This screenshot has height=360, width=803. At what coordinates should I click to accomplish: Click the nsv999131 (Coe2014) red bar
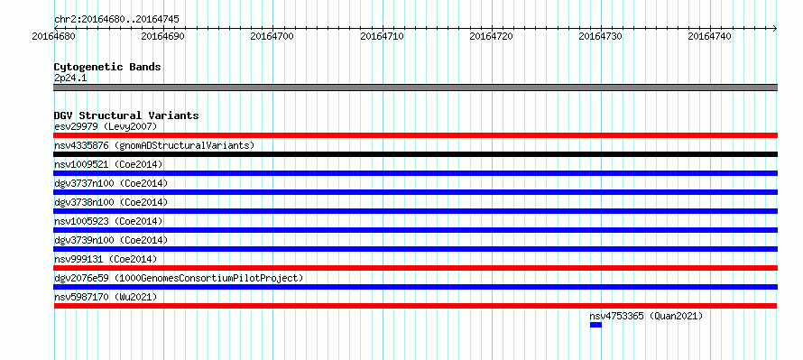(415, 268)
